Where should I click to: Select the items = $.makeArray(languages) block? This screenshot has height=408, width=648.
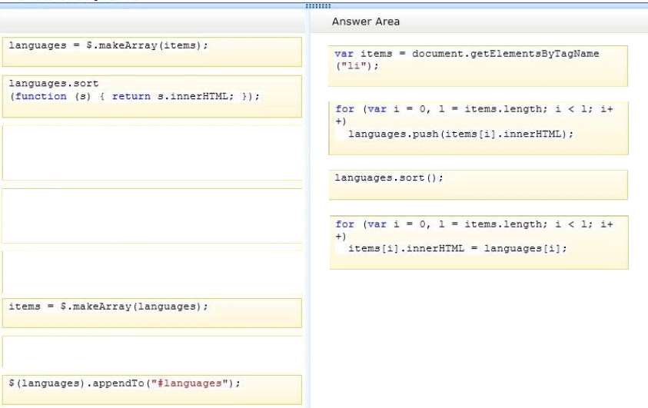152,313
